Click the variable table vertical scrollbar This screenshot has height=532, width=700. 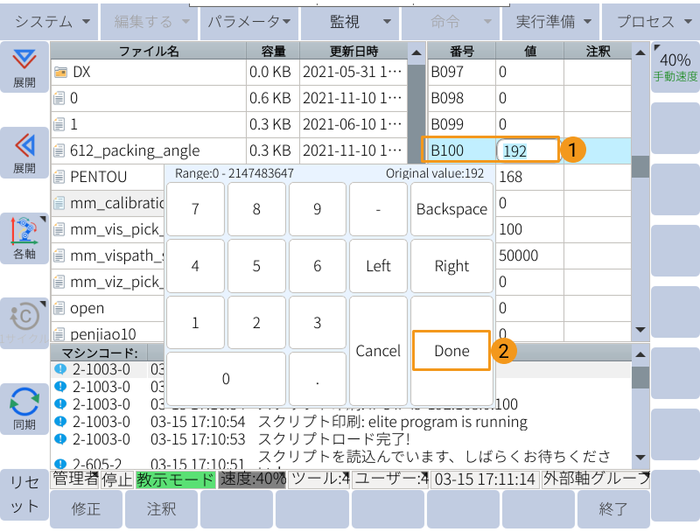pos(640,166)
